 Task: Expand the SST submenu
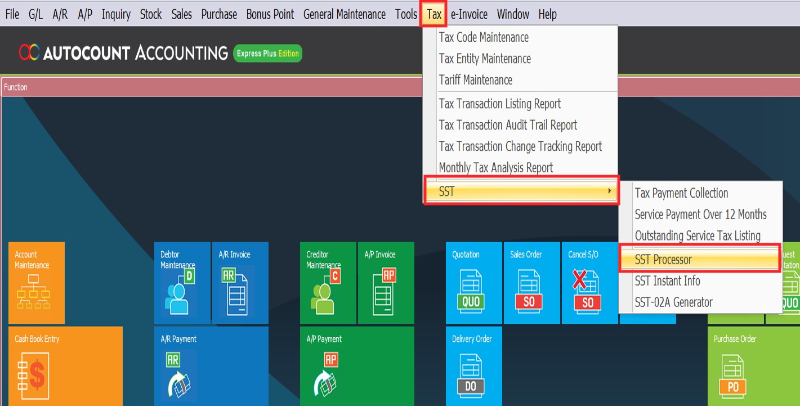pos(521,191)
